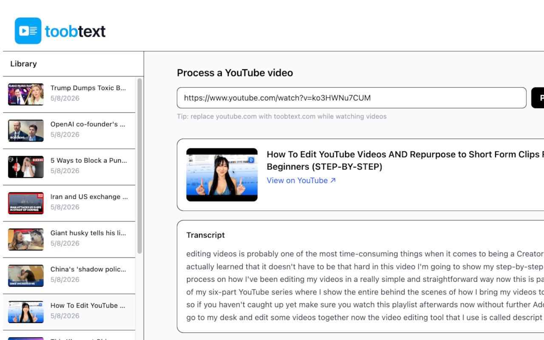Click the Process a YouTube video heading
The height and width of the screenshot is (340, 544).
pos(235,73)
